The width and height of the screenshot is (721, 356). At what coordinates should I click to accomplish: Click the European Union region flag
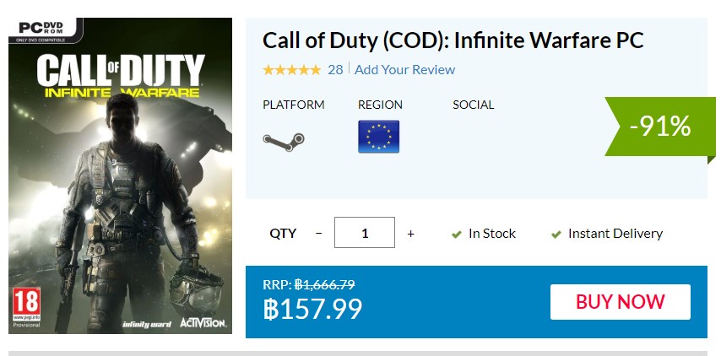point(378,137)
